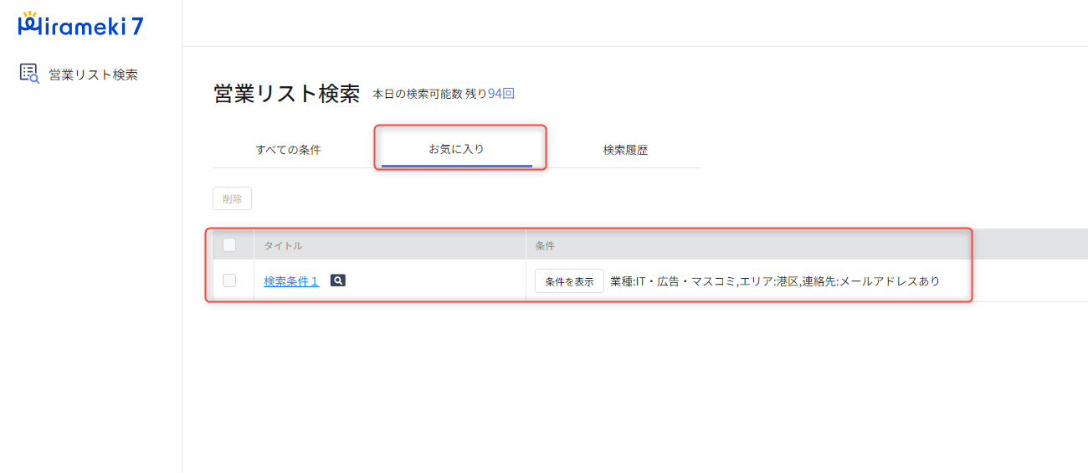Click the yellow spark mark on the logo

pyautogui.click(x=29, y=15)
